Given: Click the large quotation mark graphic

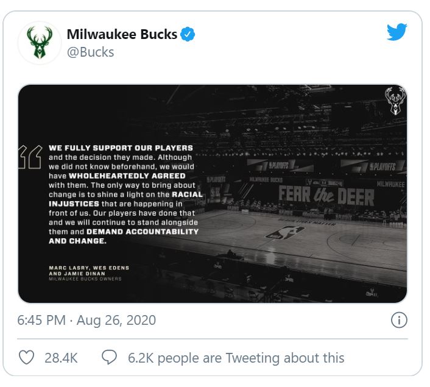Looking at the screenshot, I should (x=30, y=157).
